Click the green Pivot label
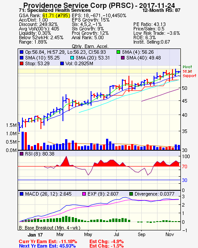Screen dimensions: 198x248 (187, 67)
